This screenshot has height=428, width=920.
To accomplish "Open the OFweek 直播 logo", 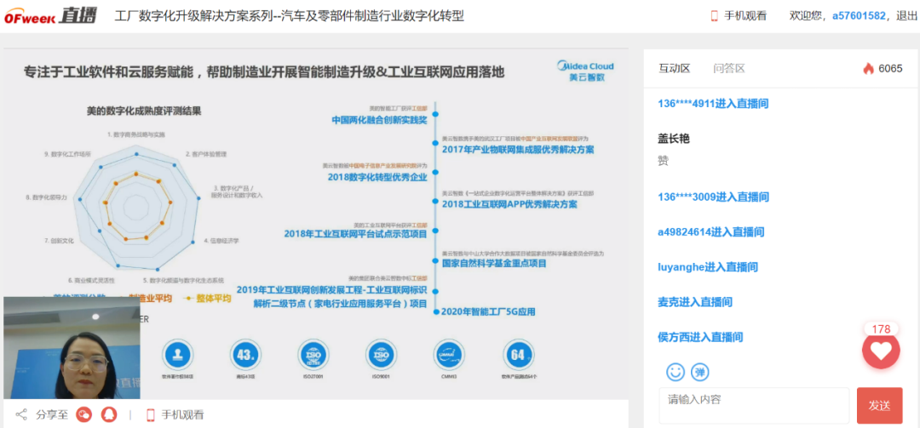I will click(x=50, y=16).
